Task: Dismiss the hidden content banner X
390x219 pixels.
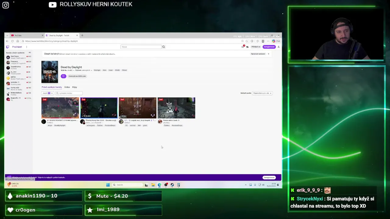Action: click(x=268, y=54)
